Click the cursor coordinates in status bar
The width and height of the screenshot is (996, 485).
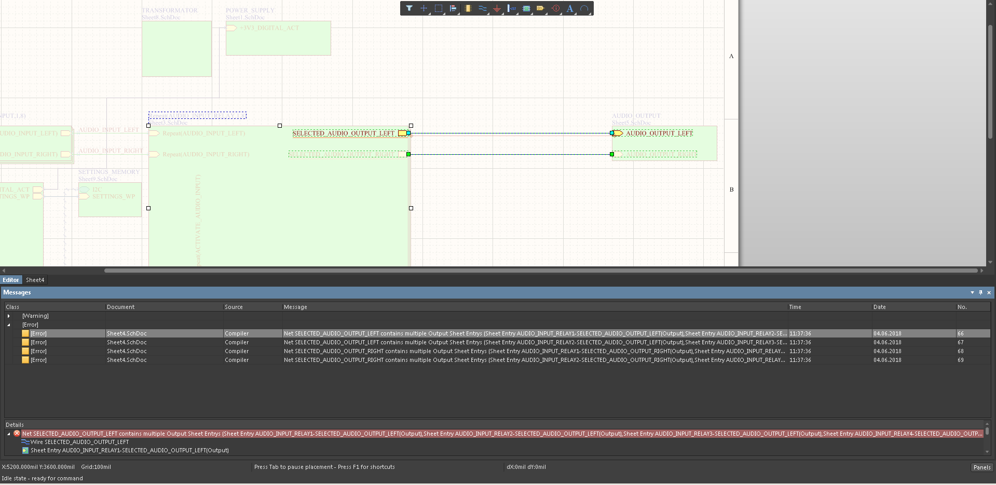(38, 467)
